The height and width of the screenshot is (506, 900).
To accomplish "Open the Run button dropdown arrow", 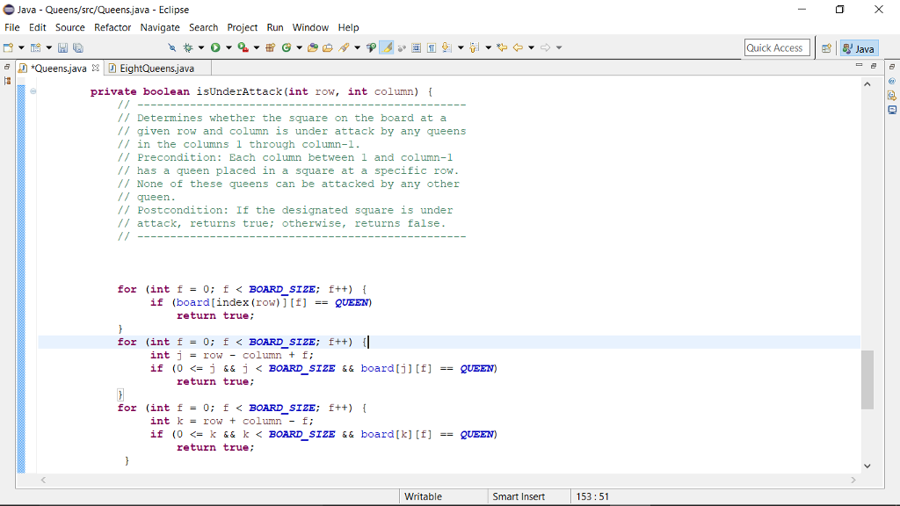I will 229,47.
